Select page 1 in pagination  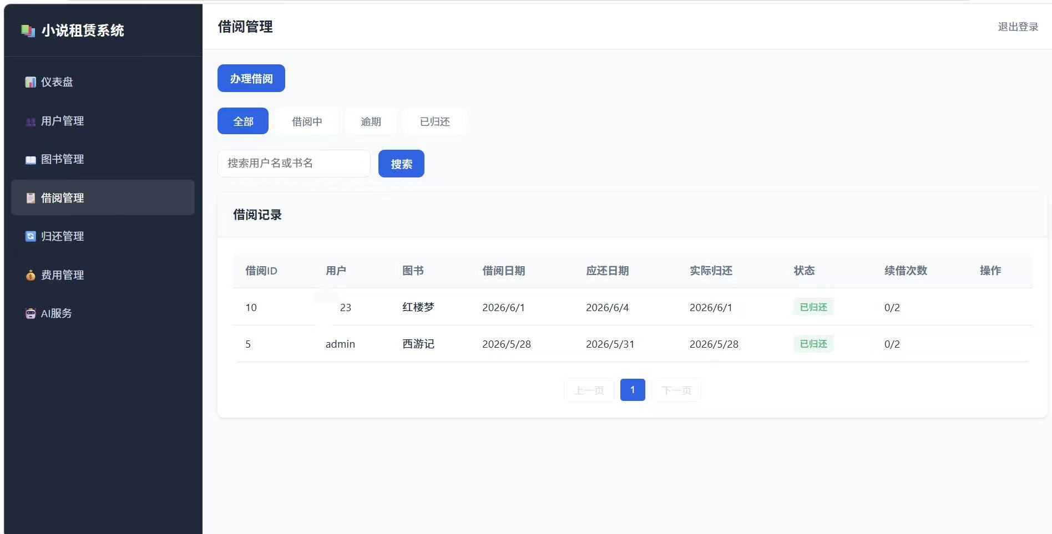[633, 390]
